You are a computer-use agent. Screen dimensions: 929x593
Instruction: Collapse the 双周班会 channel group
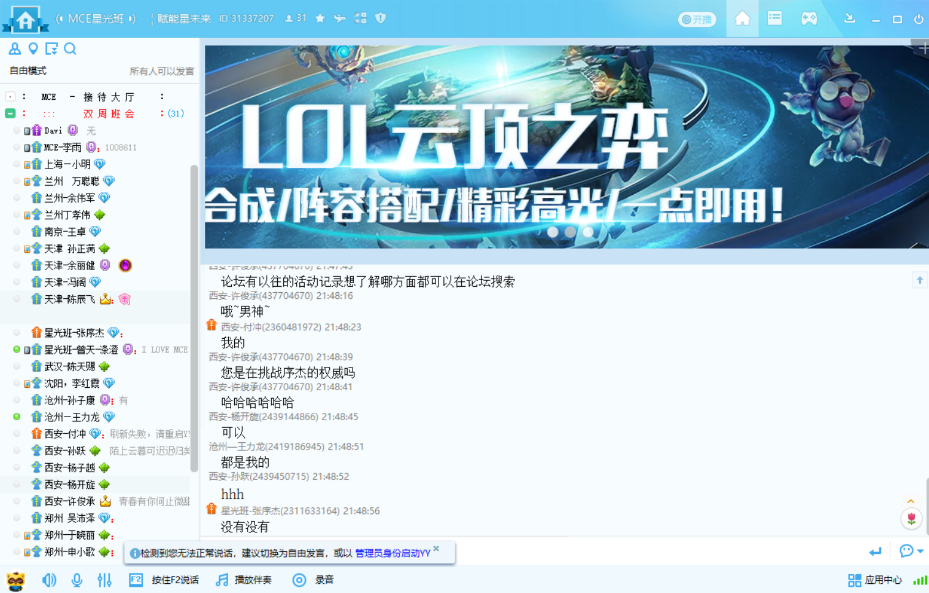coord(10,113)
